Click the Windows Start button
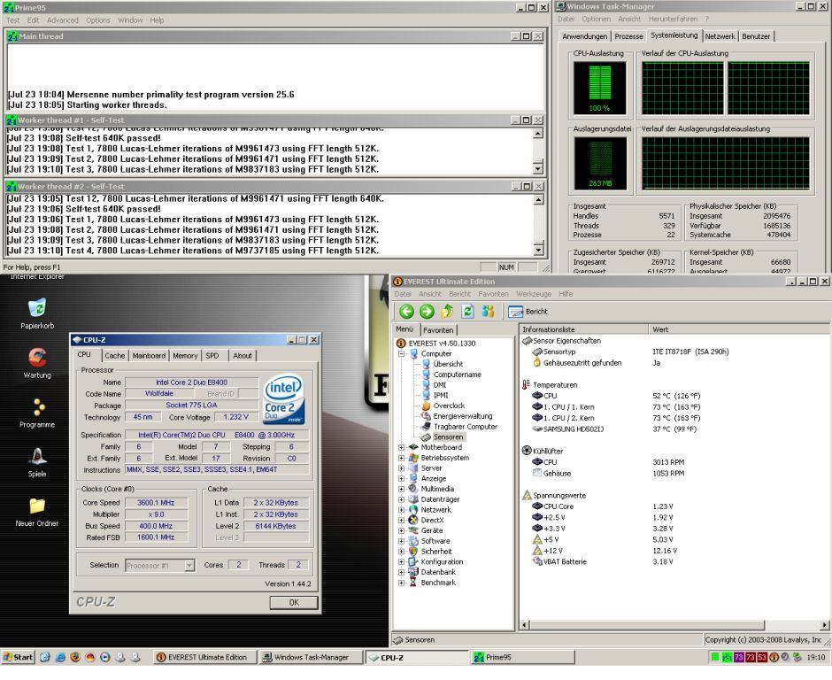This screenshot has height=680, width=832. [x=18, y=657]
